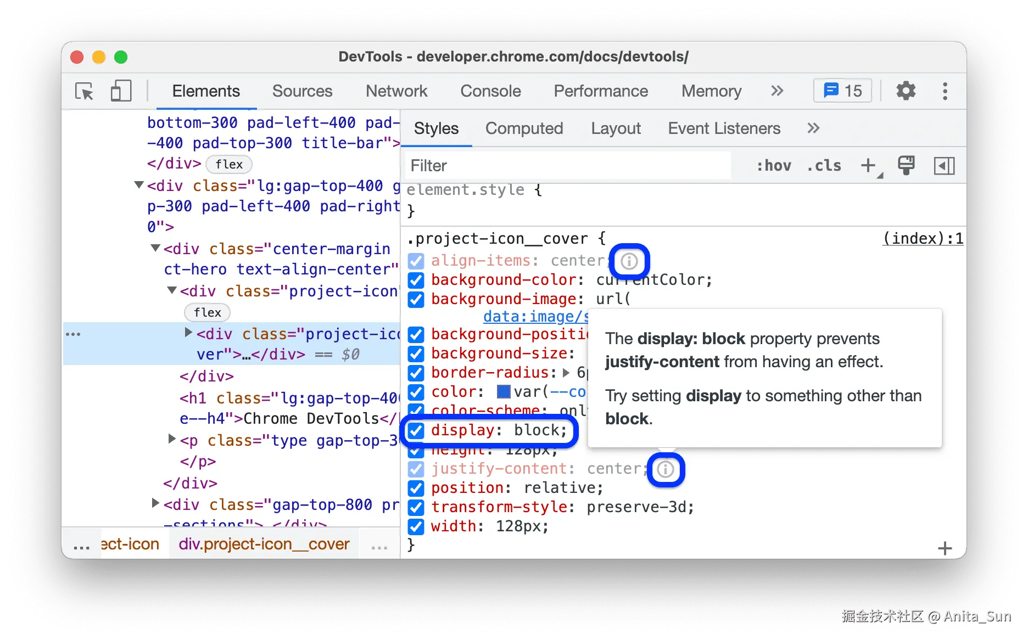Disable the display: block declaration
Image resolution: width=1028 pixels, height=640 pixels.
tap(416, 430)
